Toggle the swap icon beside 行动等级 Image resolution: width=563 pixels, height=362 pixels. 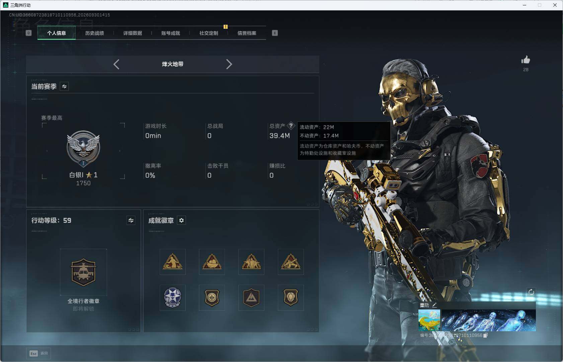131,220
